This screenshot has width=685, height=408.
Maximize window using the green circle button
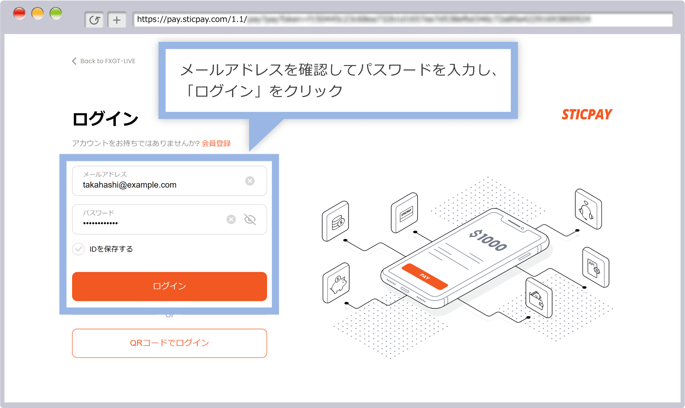[56, 13]
